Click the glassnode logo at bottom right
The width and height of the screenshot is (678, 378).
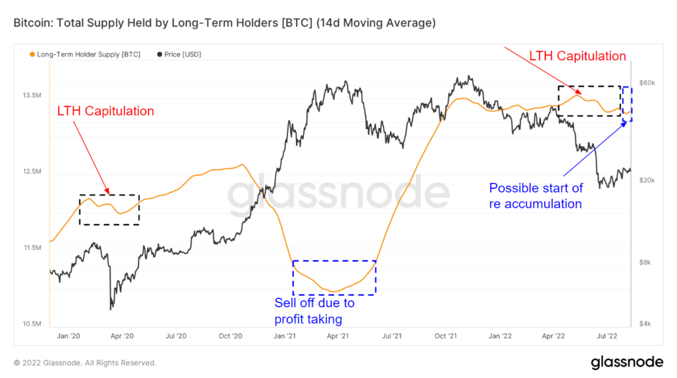(x=626, y=362)
